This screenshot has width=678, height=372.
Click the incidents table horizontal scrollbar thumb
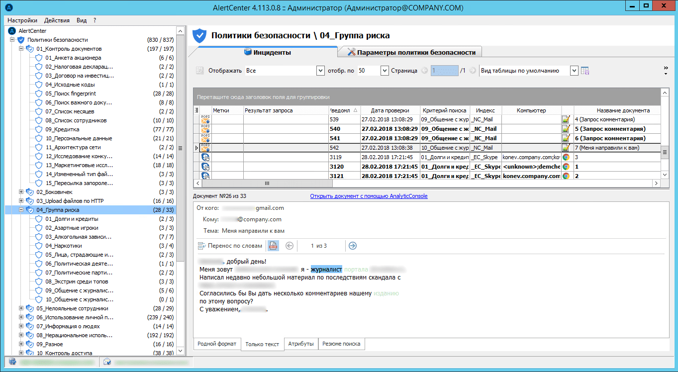coord(266,184)
